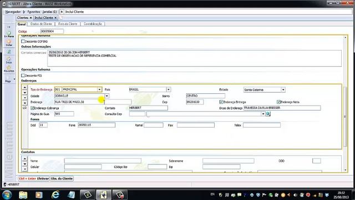Screen dimensions: 355x200
Task: Click the Obs. do Cliente button
Action: (62, 178)
